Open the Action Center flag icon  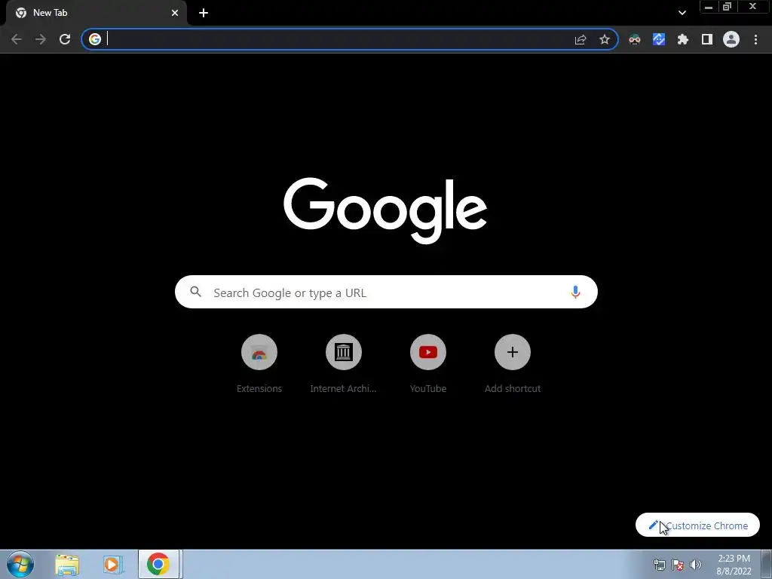pos(678,565)
